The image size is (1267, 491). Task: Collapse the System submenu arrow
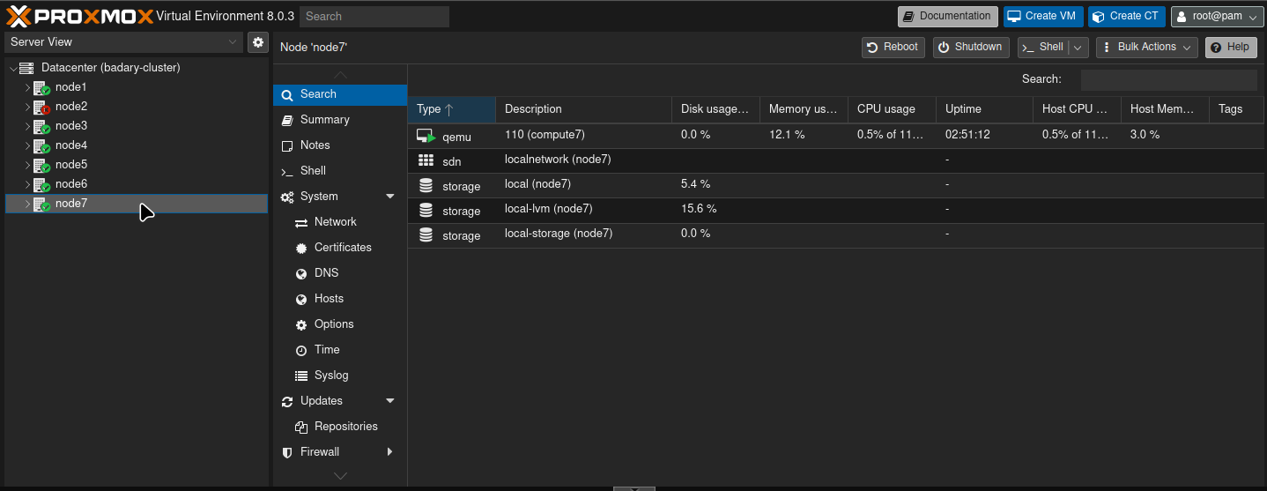[x=390, y=197]
